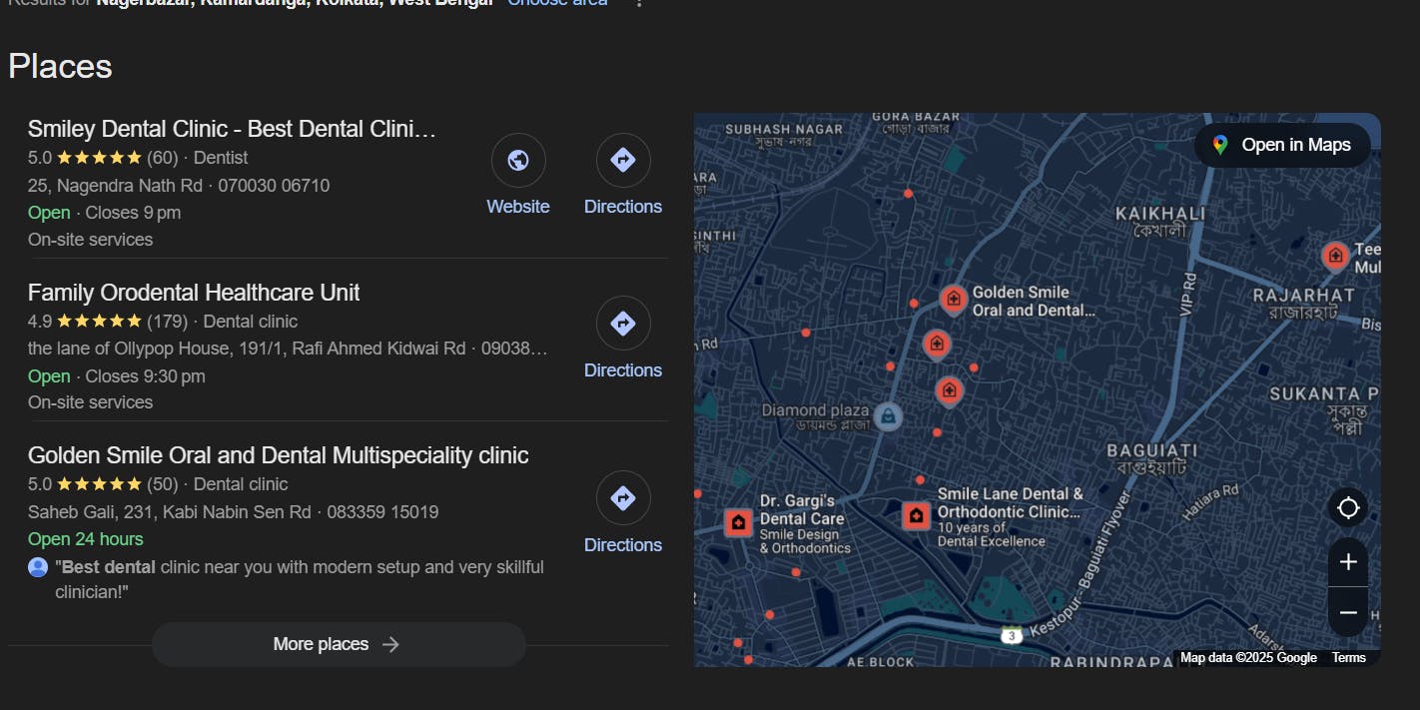Select the Smile Lane Dental & Orthodontic map marker
Screen dimensions: 1420x710
tap(915, 515)
